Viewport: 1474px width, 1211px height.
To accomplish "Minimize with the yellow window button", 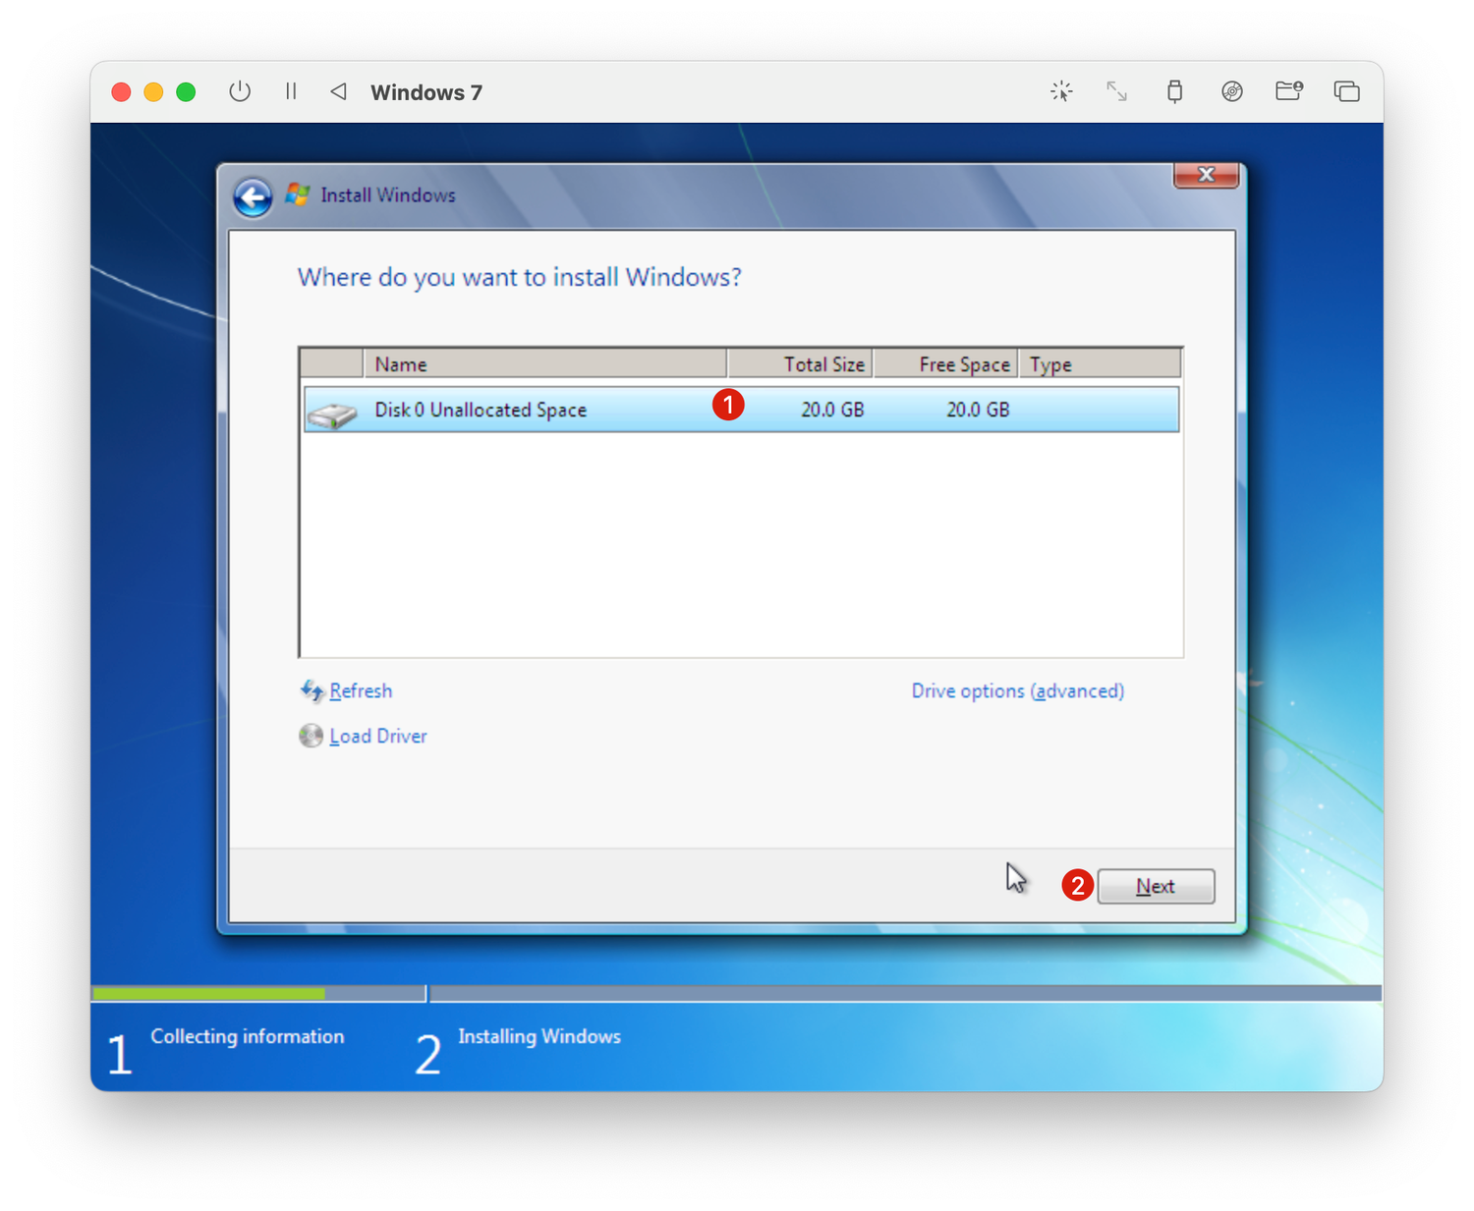I will (x=153, y=91).
